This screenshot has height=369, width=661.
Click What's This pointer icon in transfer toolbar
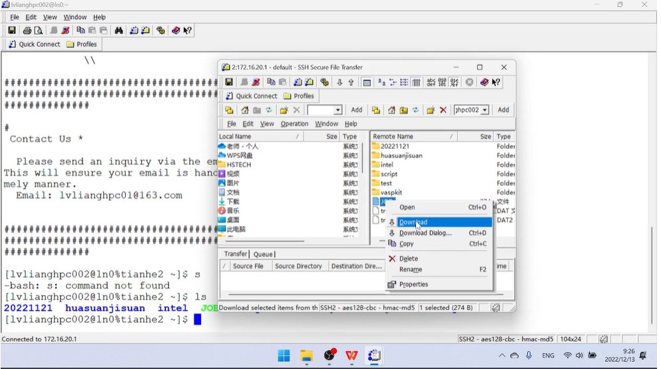[496, 82]
